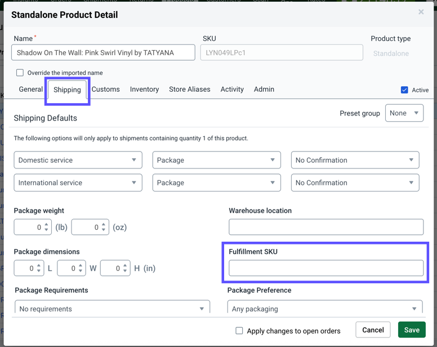
Task: Decrease package width using down arrow
Action: click(x=81, y=271)
